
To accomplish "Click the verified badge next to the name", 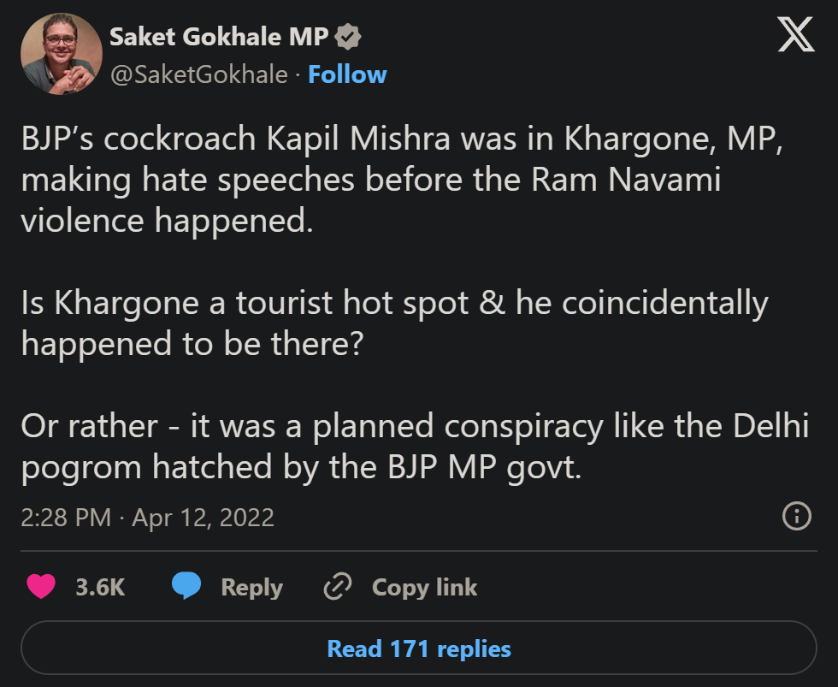I will point(349,36).
